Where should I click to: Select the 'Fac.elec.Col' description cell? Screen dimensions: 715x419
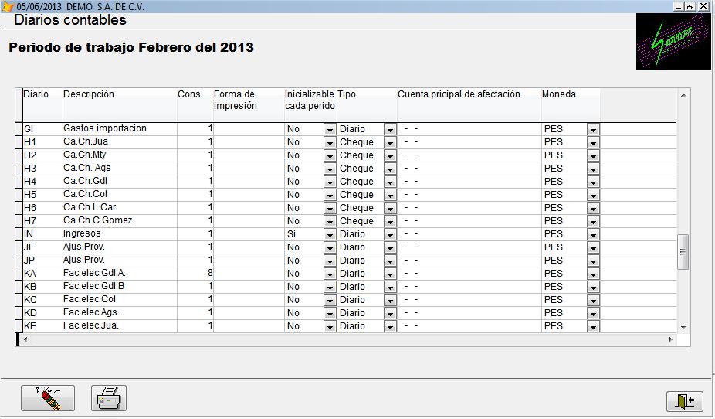[120, 300]
